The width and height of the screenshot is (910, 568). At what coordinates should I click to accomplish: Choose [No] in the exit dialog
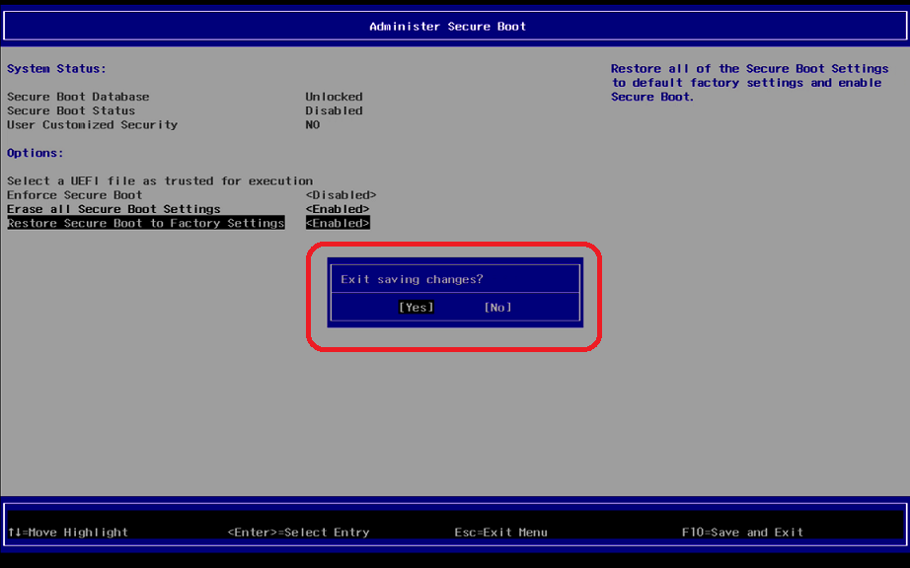pyautogui.click(x=497, y=308)
